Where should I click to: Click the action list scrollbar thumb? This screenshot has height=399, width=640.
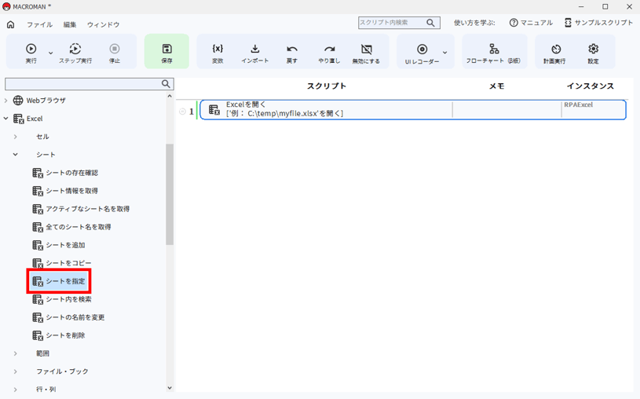(x=170, y=195)
